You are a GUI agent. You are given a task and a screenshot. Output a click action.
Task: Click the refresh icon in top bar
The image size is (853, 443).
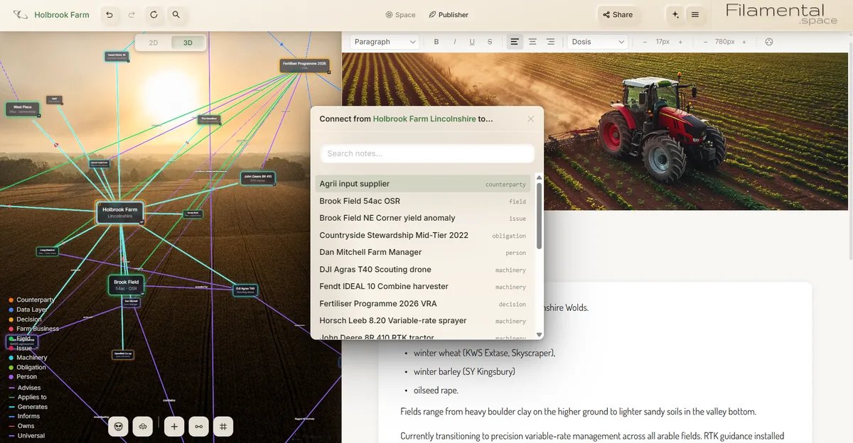(154, 14)
